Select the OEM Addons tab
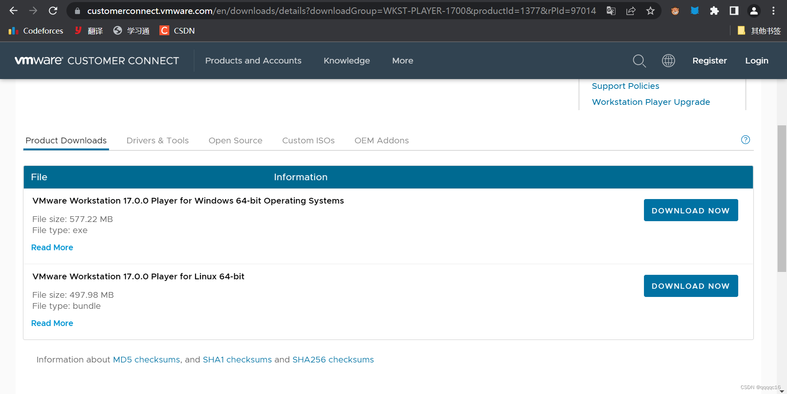The height and width of the screenshot is (394, 787). click(x=381, y=140)
